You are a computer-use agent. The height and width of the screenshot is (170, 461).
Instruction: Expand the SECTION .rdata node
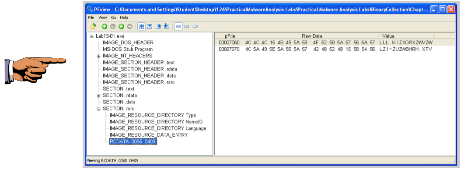(x=99, y=96)
